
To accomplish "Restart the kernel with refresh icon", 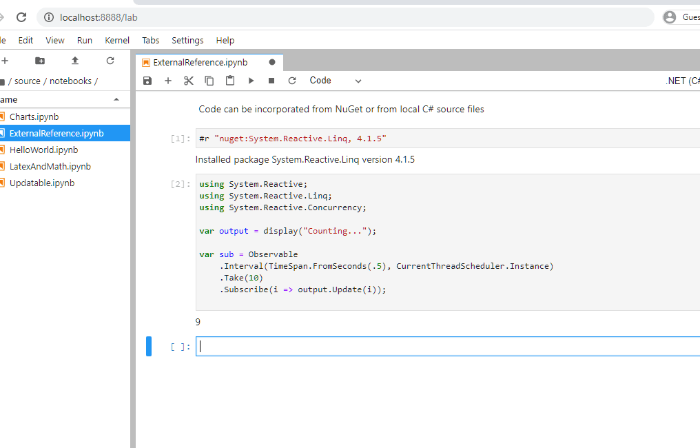I will coord(292,81).
